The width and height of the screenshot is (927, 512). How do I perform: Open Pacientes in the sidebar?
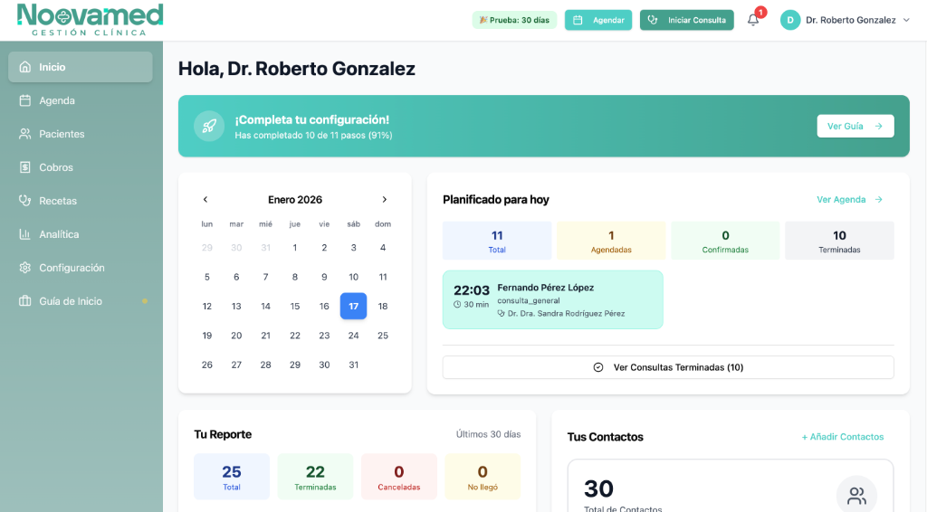point(81,134)
